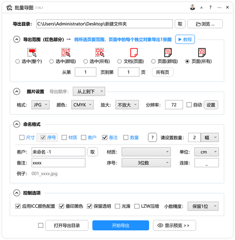
Task: Select the 页面(群组) radio button
Action: (x=153, y=61)
